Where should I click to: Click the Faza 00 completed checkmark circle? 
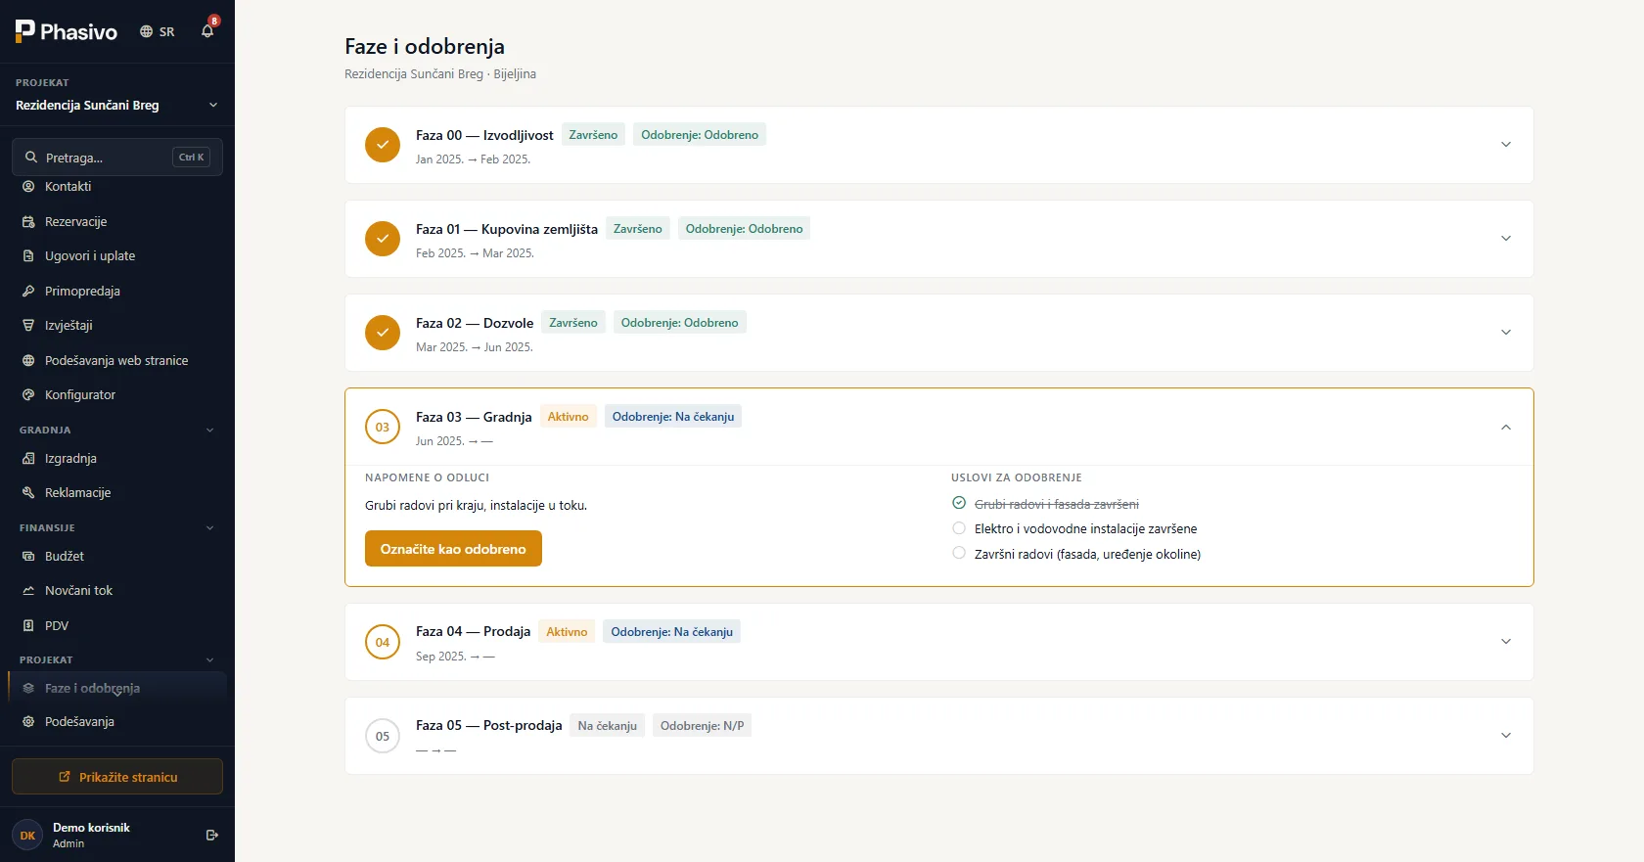[x=383, y=145]
